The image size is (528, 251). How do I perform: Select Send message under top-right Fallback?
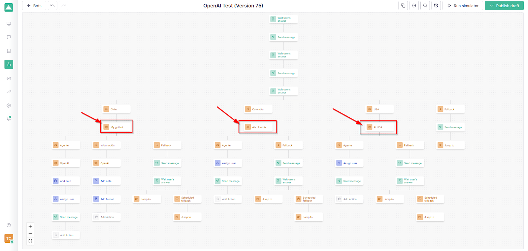pos(450,127)
